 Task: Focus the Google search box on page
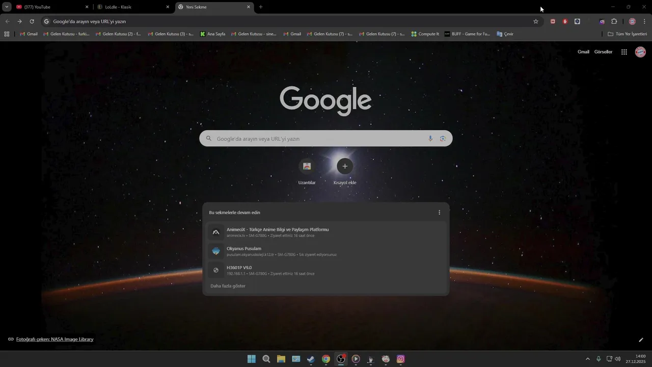point(325,139)
